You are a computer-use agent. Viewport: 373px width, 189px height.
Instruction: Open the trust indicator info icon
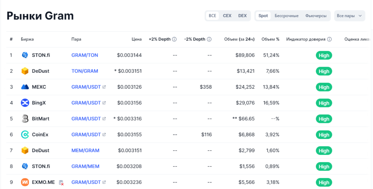329,39
